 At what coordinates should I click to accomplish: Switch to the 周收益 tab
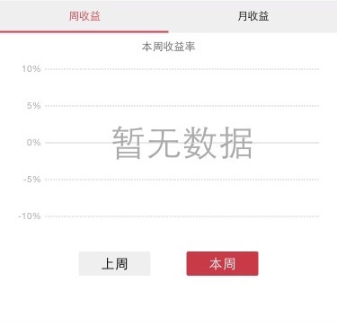coord(84,16)
